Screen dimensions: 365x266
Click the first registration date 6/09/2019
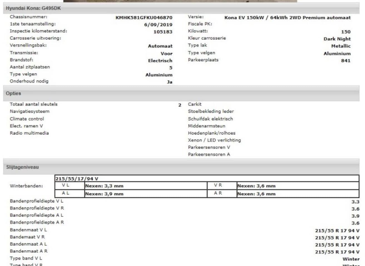pos(158,25)
